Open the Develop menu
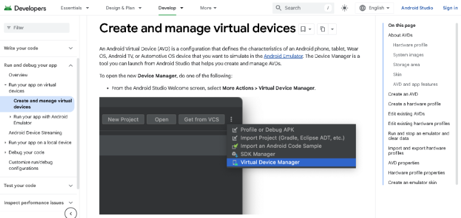 (171, 8)
